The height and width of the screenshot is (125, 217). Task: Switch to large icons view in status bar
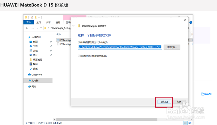coord(190,123)
